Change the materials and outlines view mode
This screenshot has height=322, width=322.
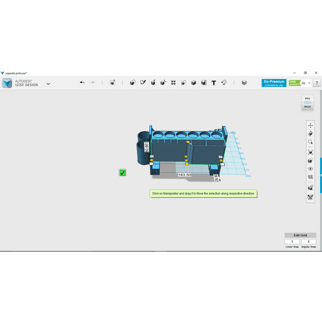click(x=310, y=161)
